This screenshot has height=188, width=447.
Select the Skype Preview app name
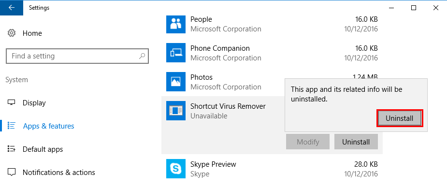tap(213, 164)
